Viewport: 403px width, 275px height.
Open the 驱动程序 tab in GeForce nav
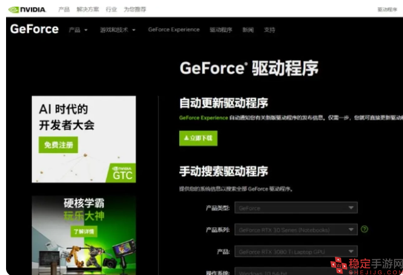coord(221,30)
